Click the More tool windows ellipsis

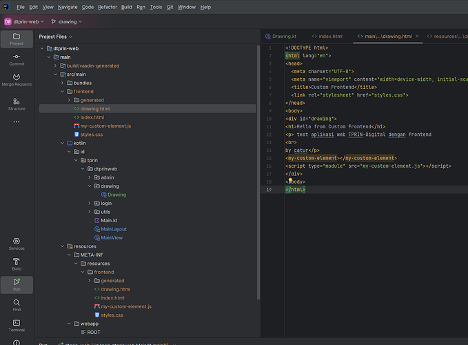[16, 122]
